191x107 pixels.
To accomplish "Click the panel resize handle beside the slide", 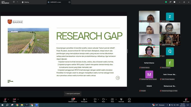I will point(127,51).
